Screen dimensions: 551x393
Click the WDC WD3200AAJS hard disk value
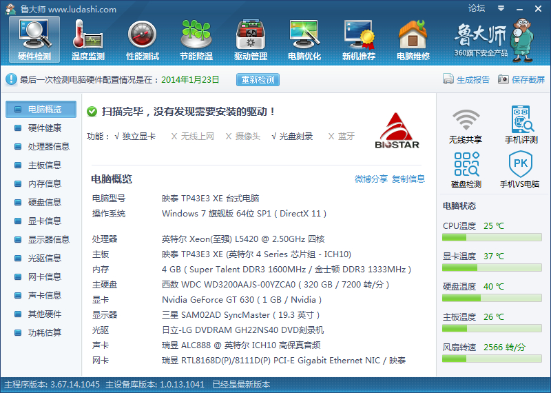[x=275, y=285]
